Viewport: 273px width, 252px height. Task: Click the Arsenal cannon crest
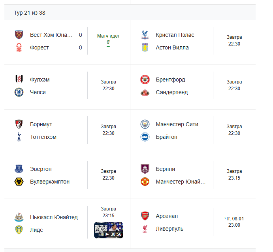pos(145,216)
